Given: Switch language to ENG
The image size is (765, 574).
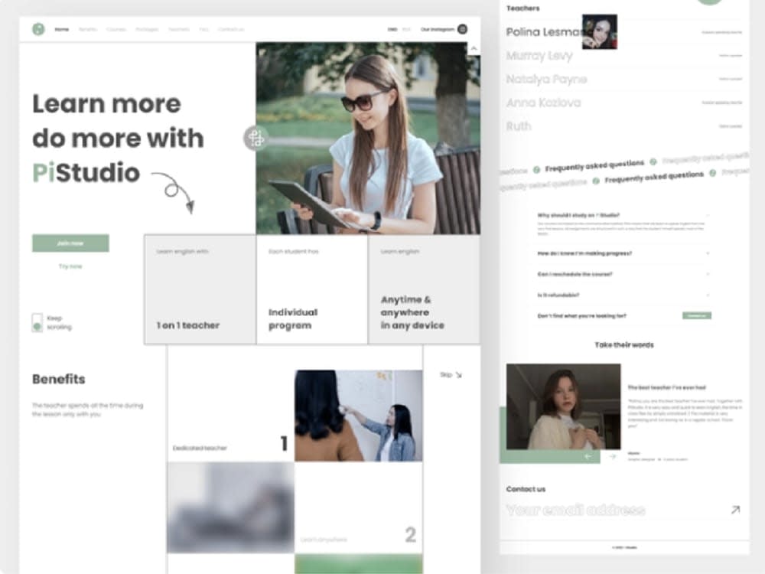Looking at the screenshot, I should (x=392, y=29).
